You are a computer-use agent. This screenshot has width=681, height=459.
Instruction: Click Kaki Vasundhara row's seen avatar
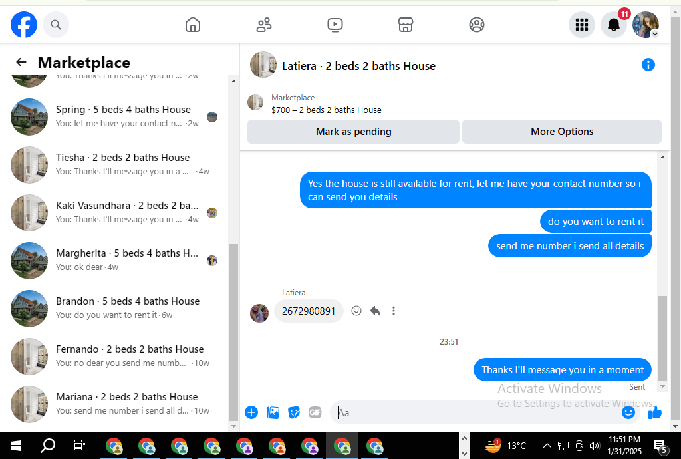(x=212, y=213)
